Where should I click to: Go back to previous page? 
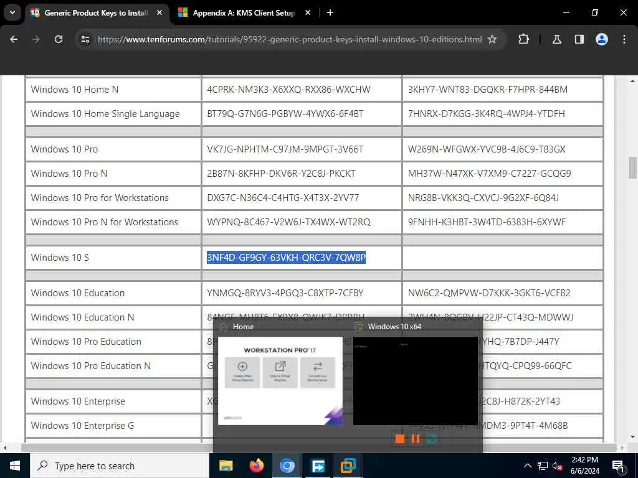pyautogui.click(x=14, y=39)
